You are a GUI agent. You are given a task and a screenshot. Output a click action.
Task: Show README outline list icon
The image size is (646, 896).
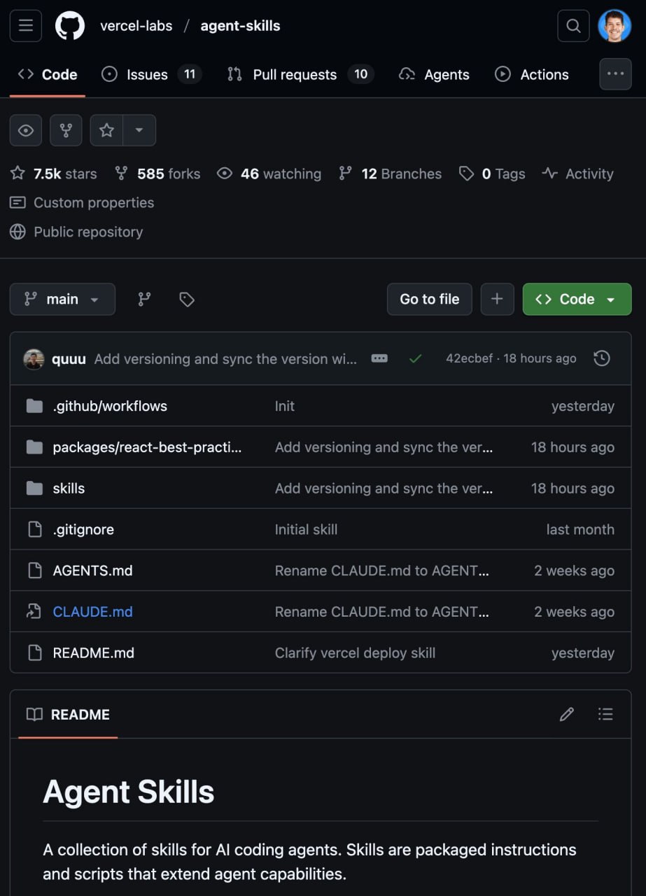click(605, 714)
